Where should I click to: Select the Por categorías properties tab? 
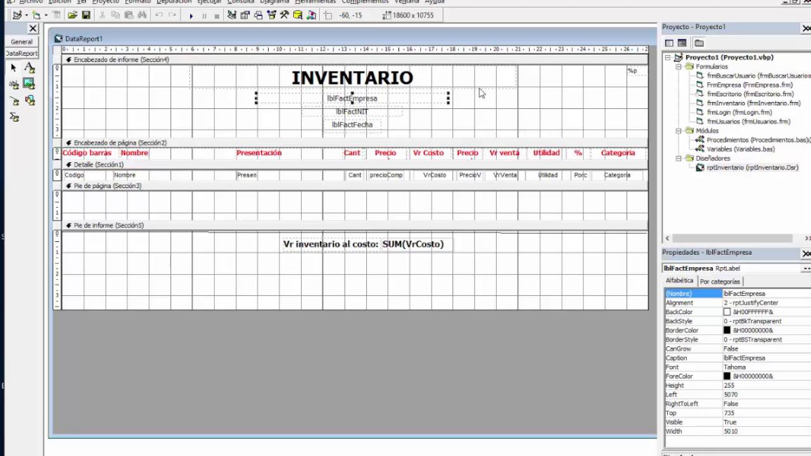[720, 281]
